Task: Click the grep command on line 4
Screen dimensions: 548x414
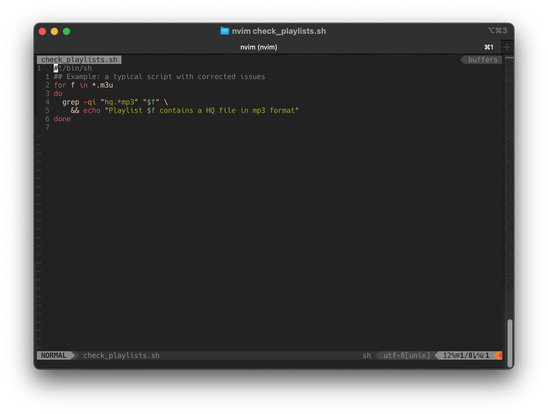Action: click(x=71, y=102)
